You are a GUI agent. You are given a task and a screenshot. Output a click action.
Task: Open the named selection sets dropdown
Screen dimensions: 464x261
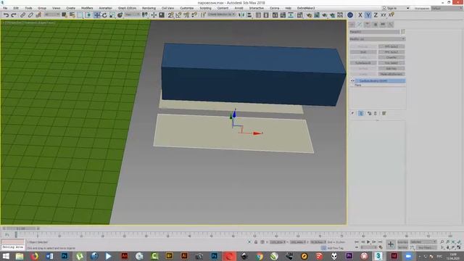coord(221,14)
